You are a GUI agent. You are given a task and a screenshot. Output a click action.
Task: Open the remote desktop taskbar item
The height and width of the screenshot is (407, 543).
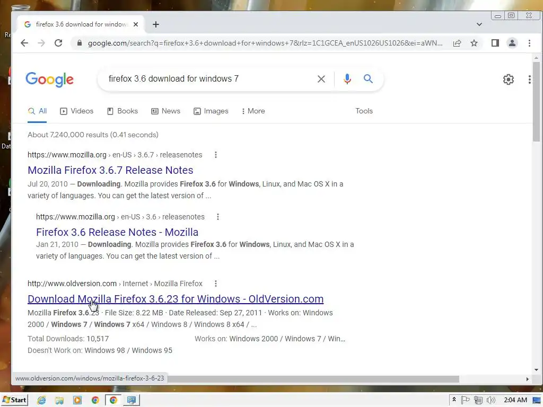(132, 400)
